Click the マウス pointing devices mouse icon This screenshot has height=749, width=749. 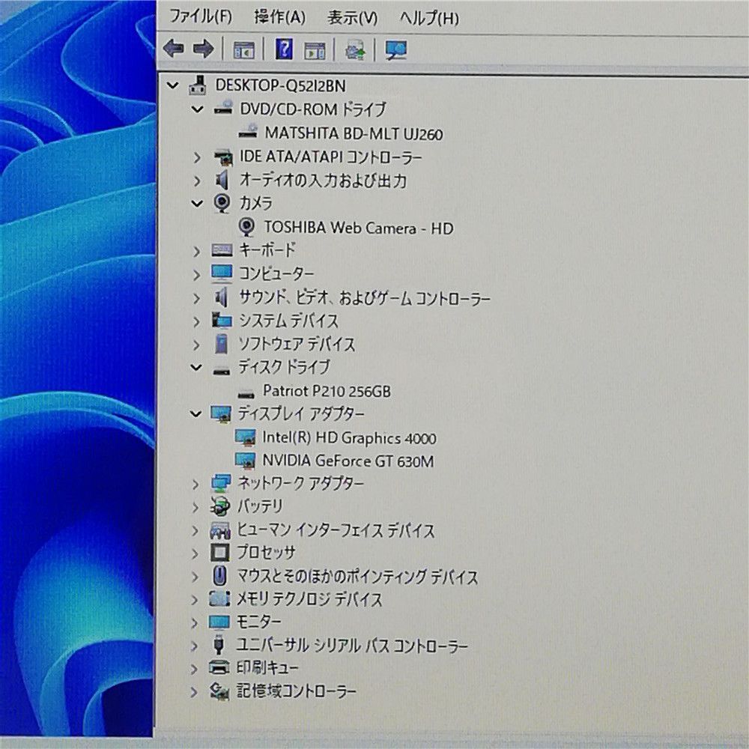[x=219, y=575]
